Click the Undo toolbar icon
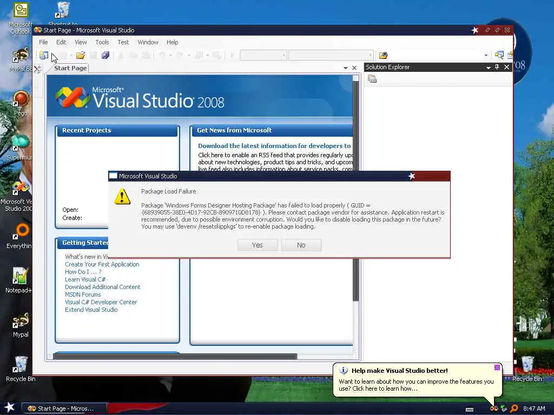 tap(162, 55)
